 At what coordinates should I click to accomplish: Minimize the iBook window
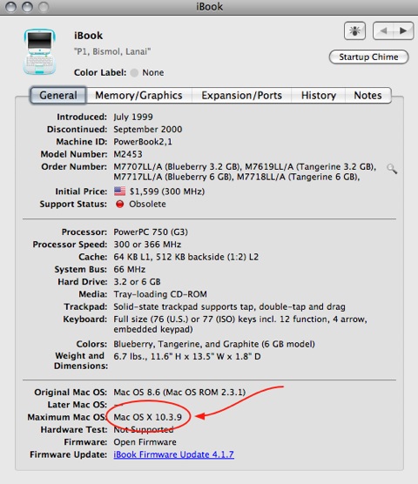[x=27, y=6]
